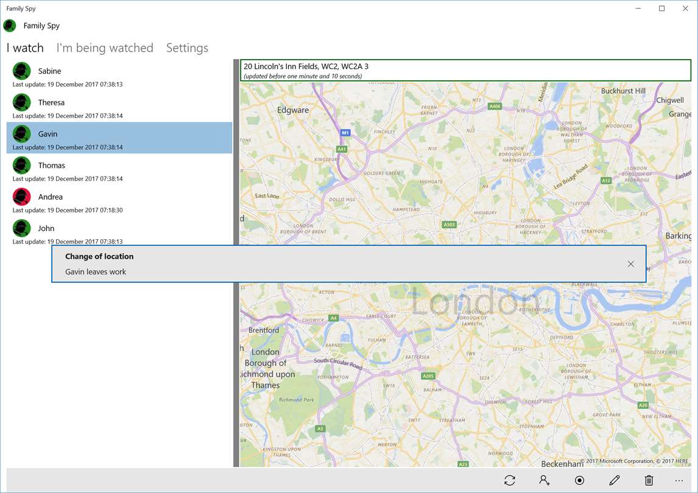Minimize the Family Spy window
This screenshot has height=493, width=698.
638,9
